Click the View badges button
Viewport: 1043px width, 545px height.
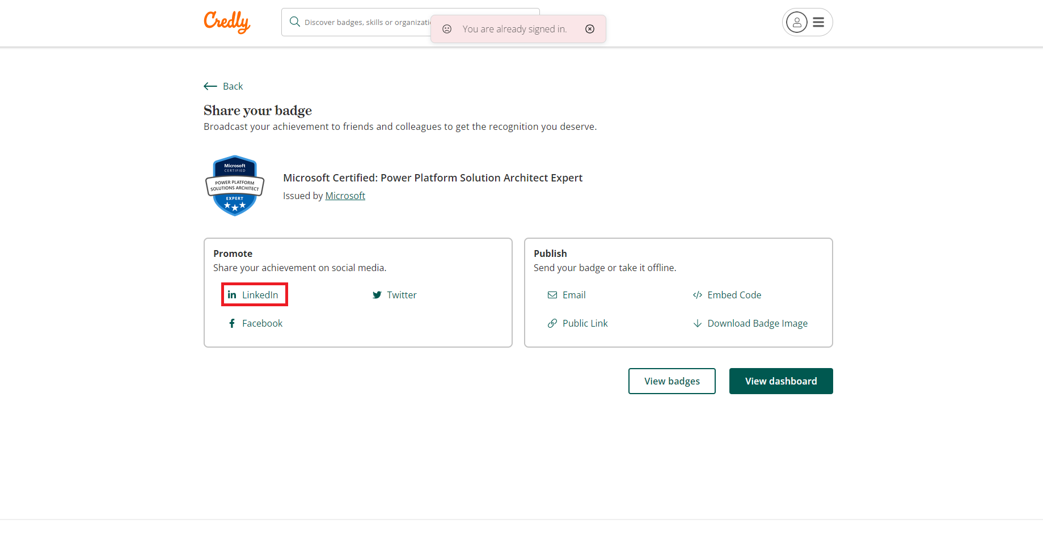(672, 381)
